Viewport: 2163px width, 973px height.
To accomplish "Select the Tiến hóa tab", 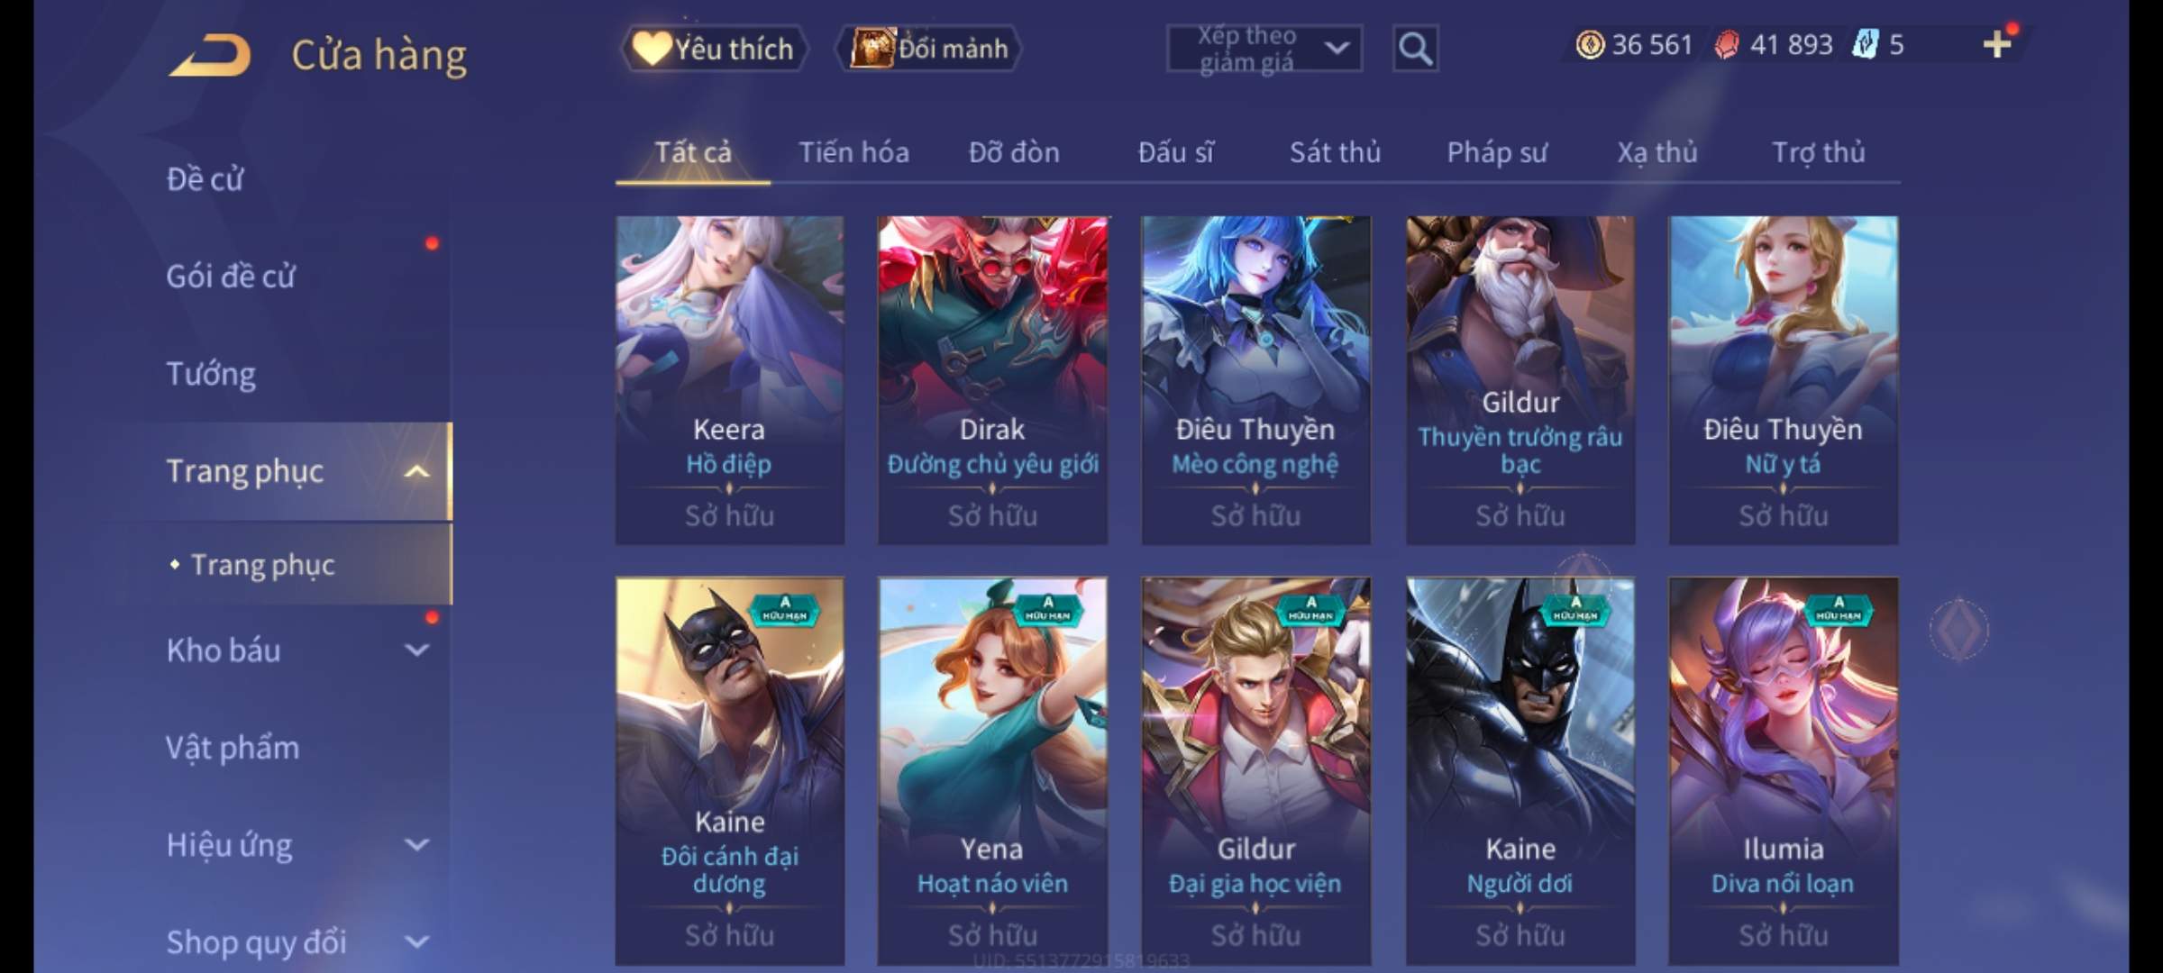I will click(853, 152).
